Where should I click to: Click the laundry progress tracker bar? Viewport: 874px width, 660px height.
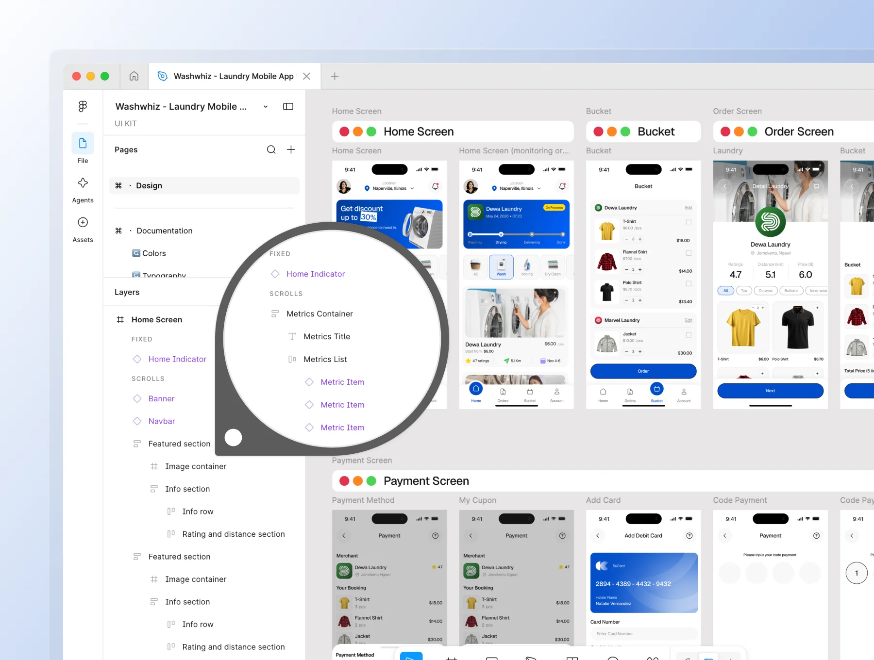(516, 234)
